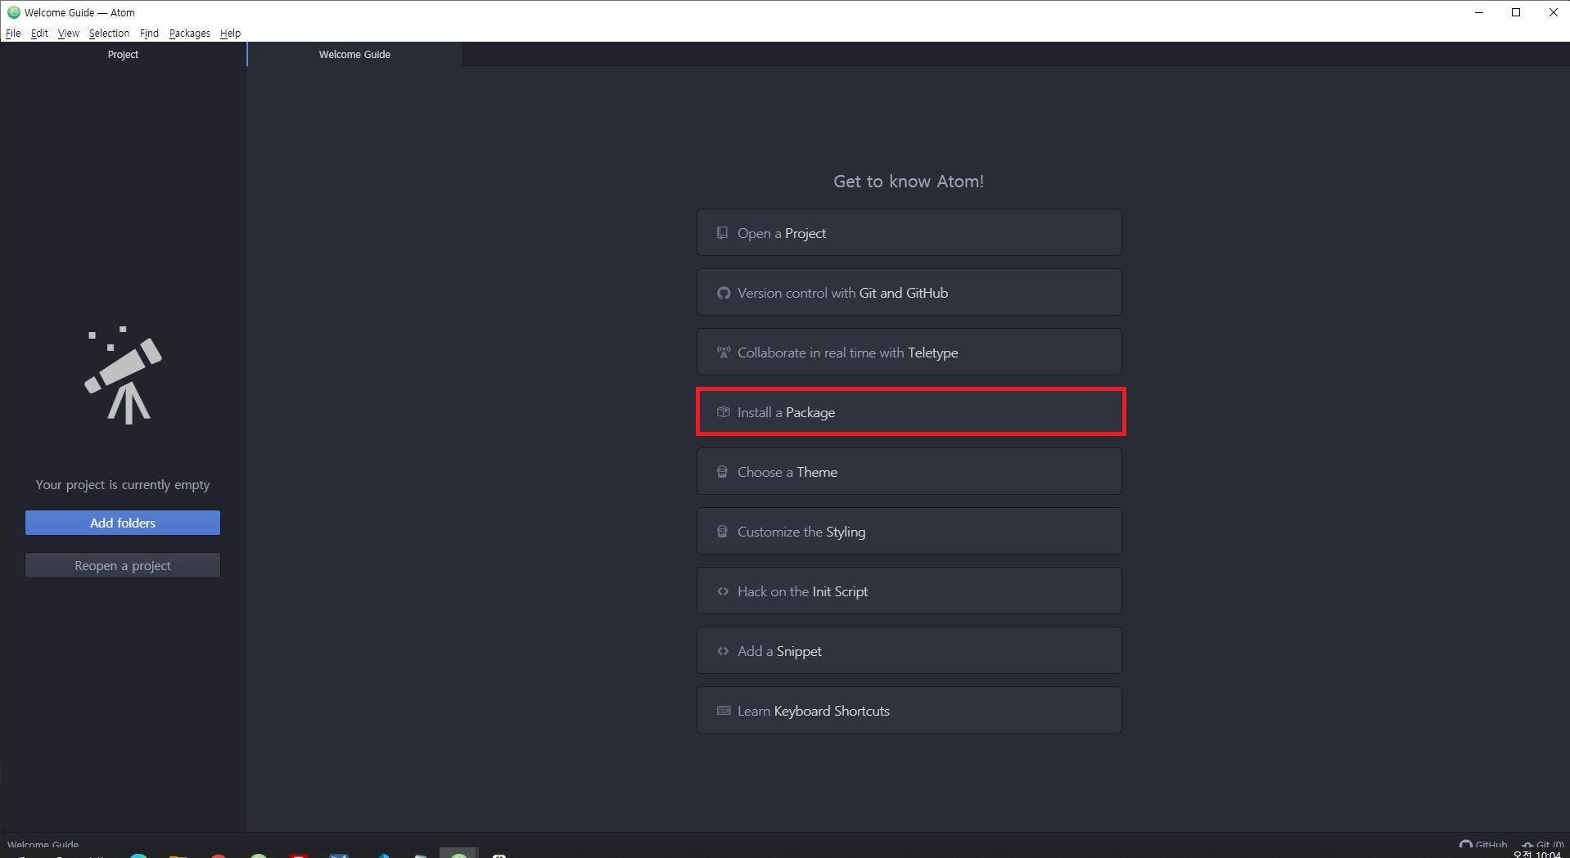The width and height of the screenshot is (1570, 858).
Task: Click the Atom logo in the title bar
Action: [14, 12]
